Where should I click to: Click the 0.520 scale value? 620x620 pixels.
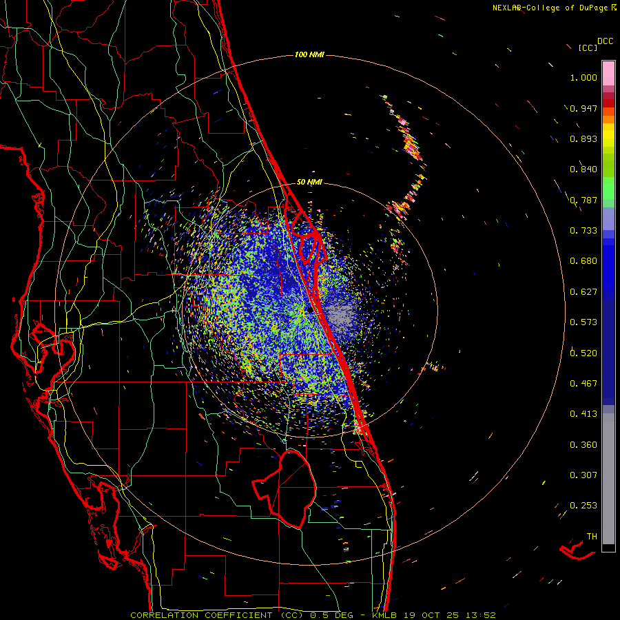click(x=583, y=353)
